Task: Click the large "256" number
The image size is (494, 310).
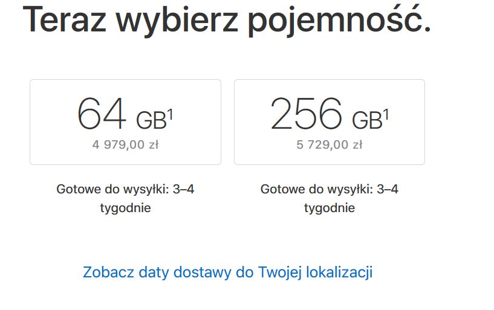Action: [x=306, y=114]
